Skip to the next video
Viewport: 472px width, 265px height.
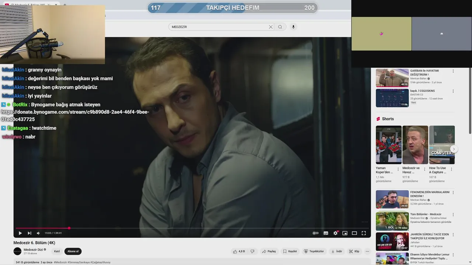(x=29, y=233)
